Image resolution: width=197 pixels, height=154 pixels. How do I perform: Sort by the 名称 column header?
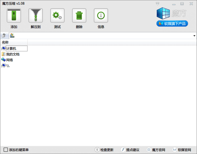[x=14, y=42]
